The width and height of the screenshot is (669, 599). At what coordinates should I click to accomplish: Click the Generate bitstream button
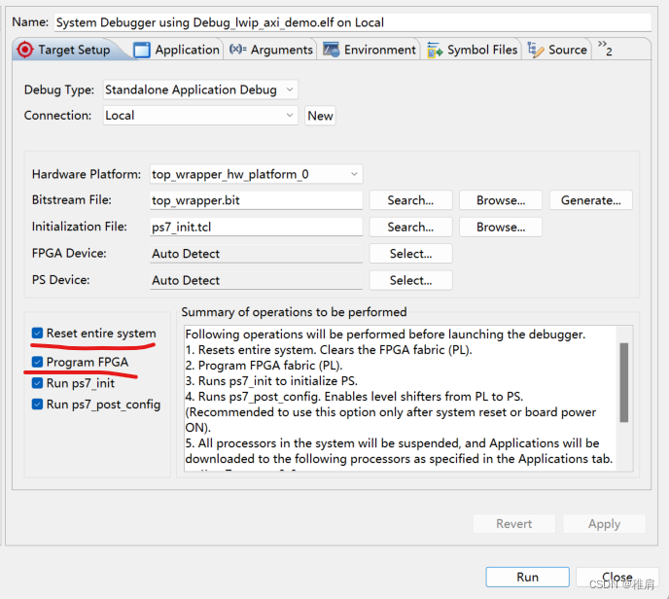pos(591,200)
